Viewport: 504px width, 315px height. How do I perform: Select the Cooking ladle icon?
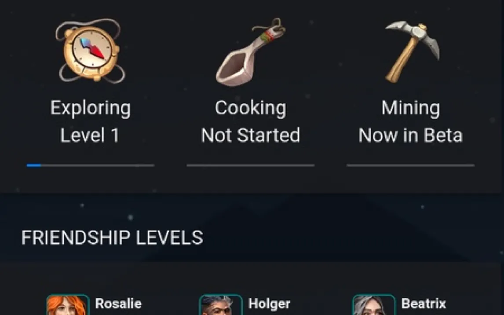[x=250, y=52]
